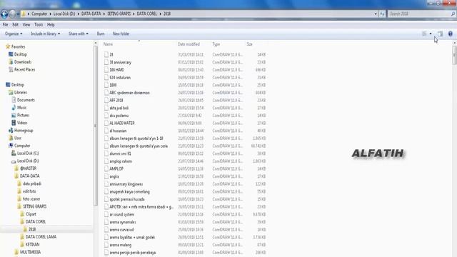Select ABC spiderman doraemon file

pyautogui.click(x=129, y=93)
